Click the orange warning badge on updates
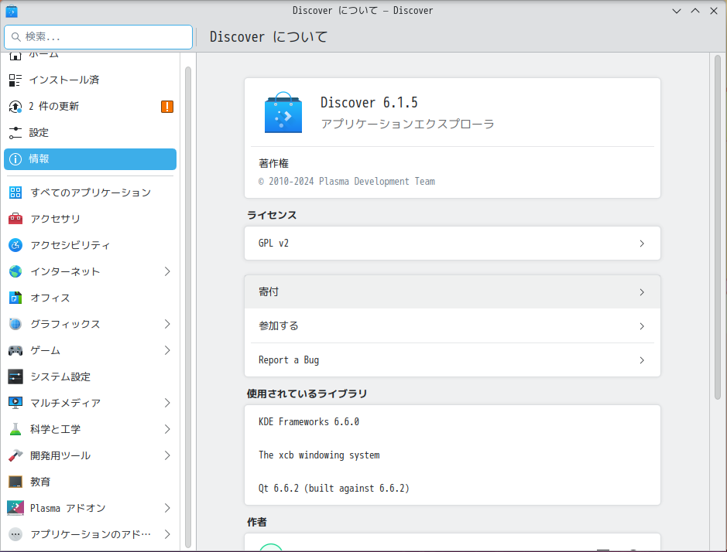Screen dimensions: 727x552 click(167, 107)
